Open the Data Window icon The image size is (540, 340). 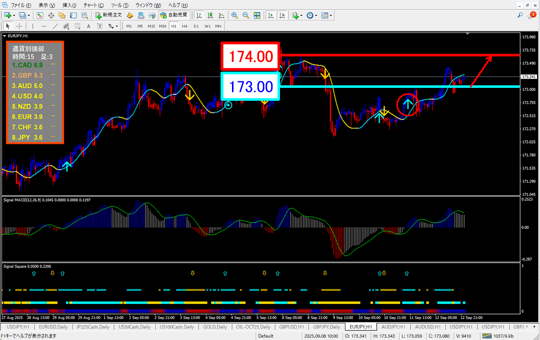pyautogui.click(x=51, y=15)
